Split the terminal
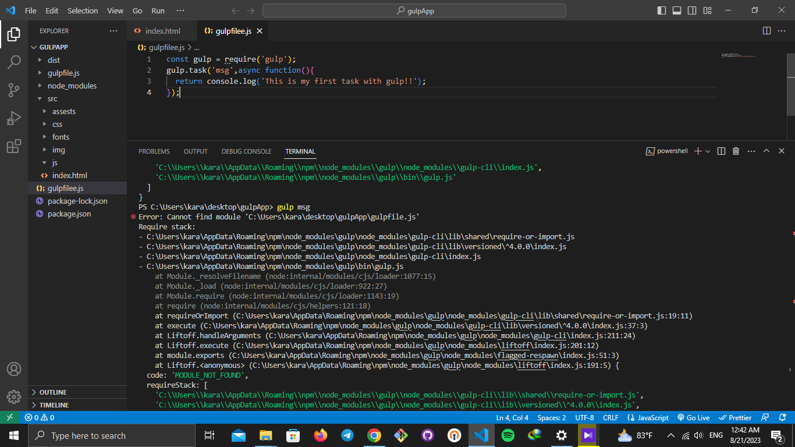The width and height of the screenshot is (795, 447). point(721,151)
